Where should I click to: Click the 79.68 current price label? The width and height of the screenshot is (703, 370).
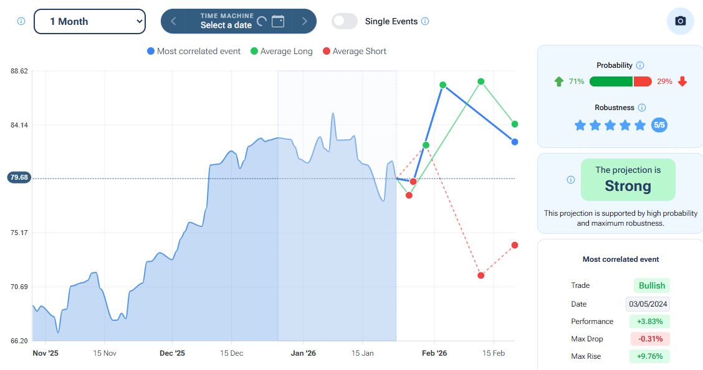coord(19,178)
